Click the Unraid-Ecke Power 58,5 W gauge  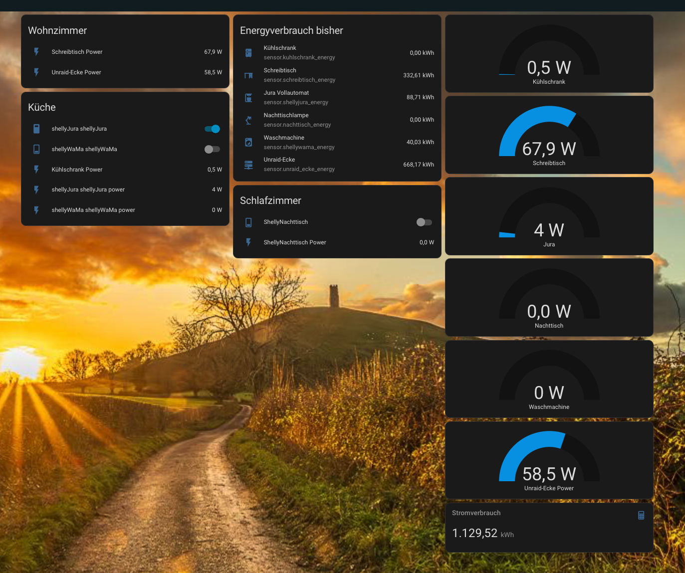pos(549,460)
